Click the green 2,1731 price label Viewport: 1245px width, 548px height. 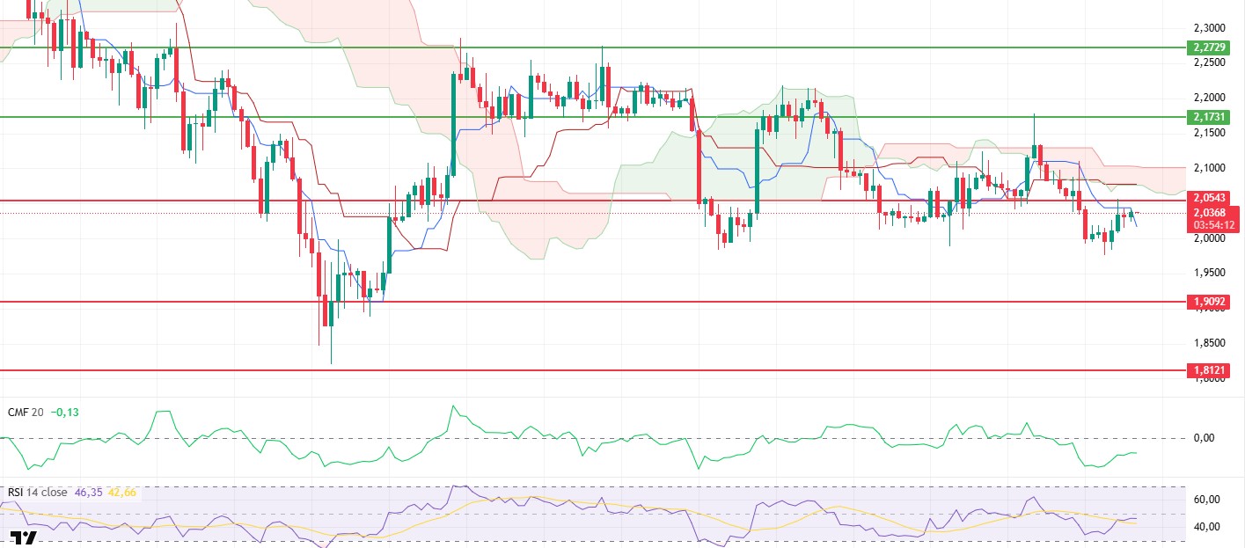(x=1207, y=116)
